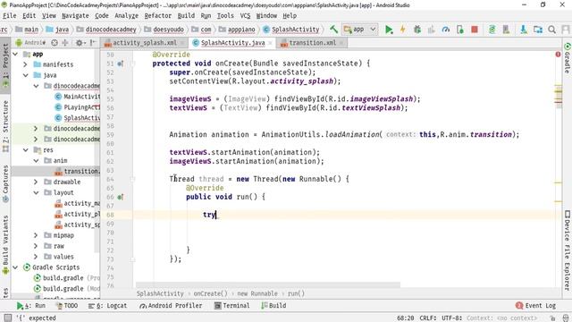Viewport: 572px width, 322px height.
Task: Close the SplashActivity.java tab
Action: click(x=270, y=43)
